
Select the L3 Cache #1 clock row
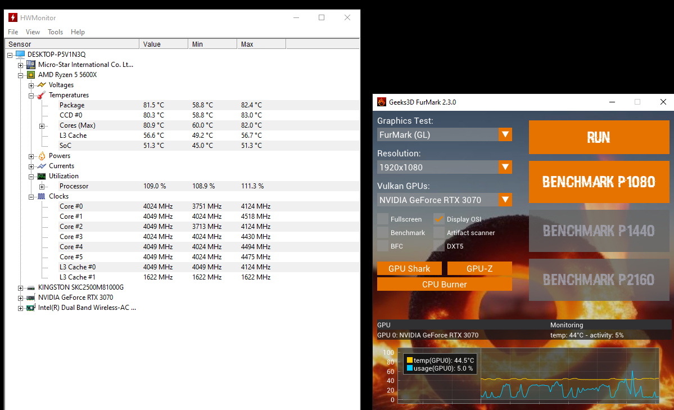point(209,277)
